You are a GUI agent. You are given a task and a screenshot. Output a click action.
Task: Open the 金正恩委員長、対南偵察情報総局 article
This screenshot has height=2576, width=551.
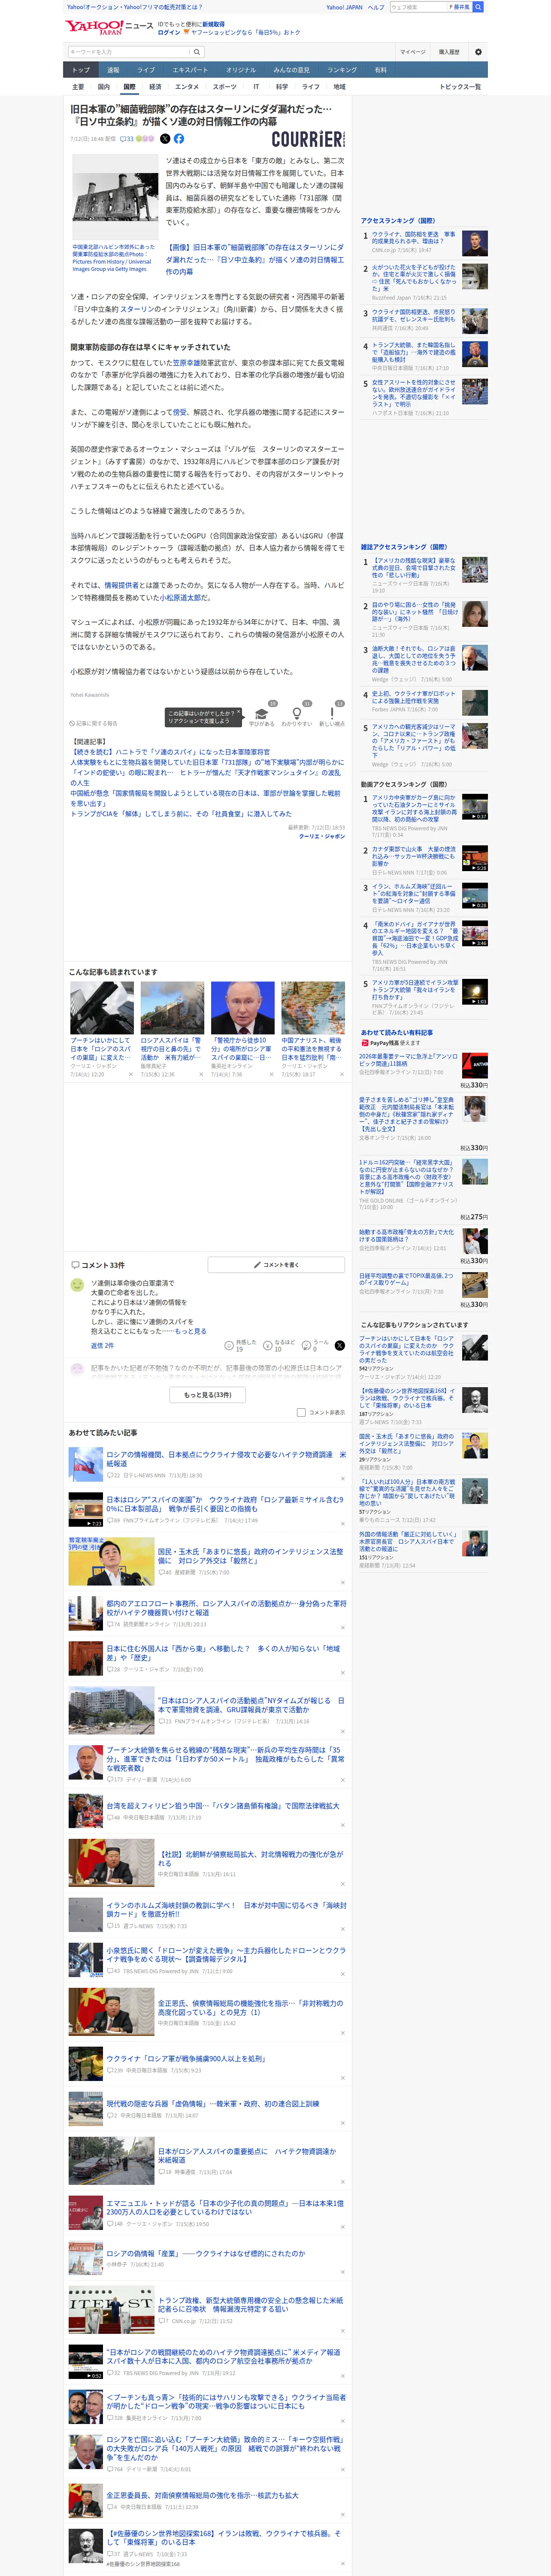pyautogui.click(x=202, y=2495)
